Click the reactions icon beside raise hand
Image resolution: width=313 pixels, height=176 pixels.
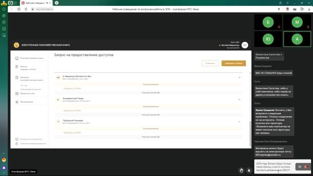[249, 171]
